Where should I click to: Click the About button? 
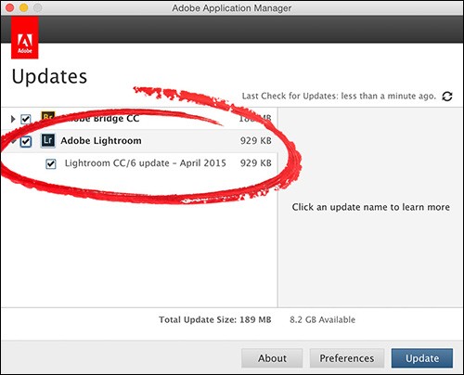click(272, 358)
